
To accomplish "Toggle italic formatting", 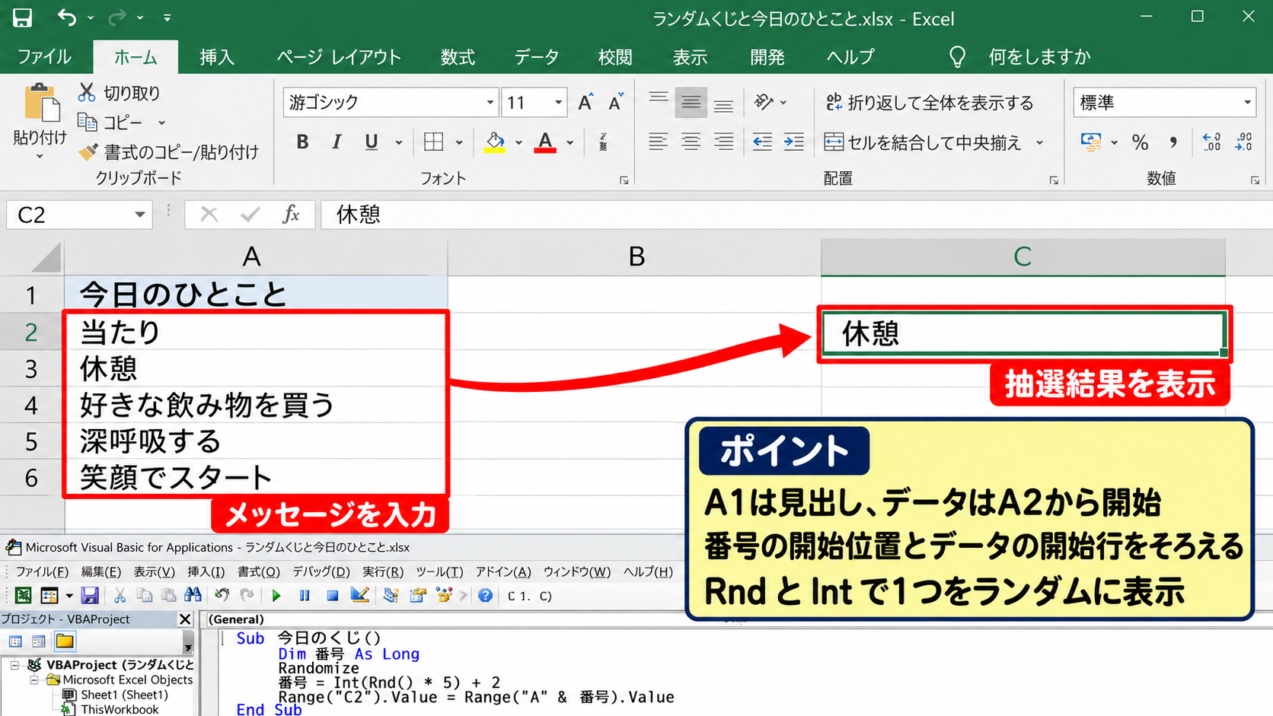I will pyautogui.click(x=337, y=142).
